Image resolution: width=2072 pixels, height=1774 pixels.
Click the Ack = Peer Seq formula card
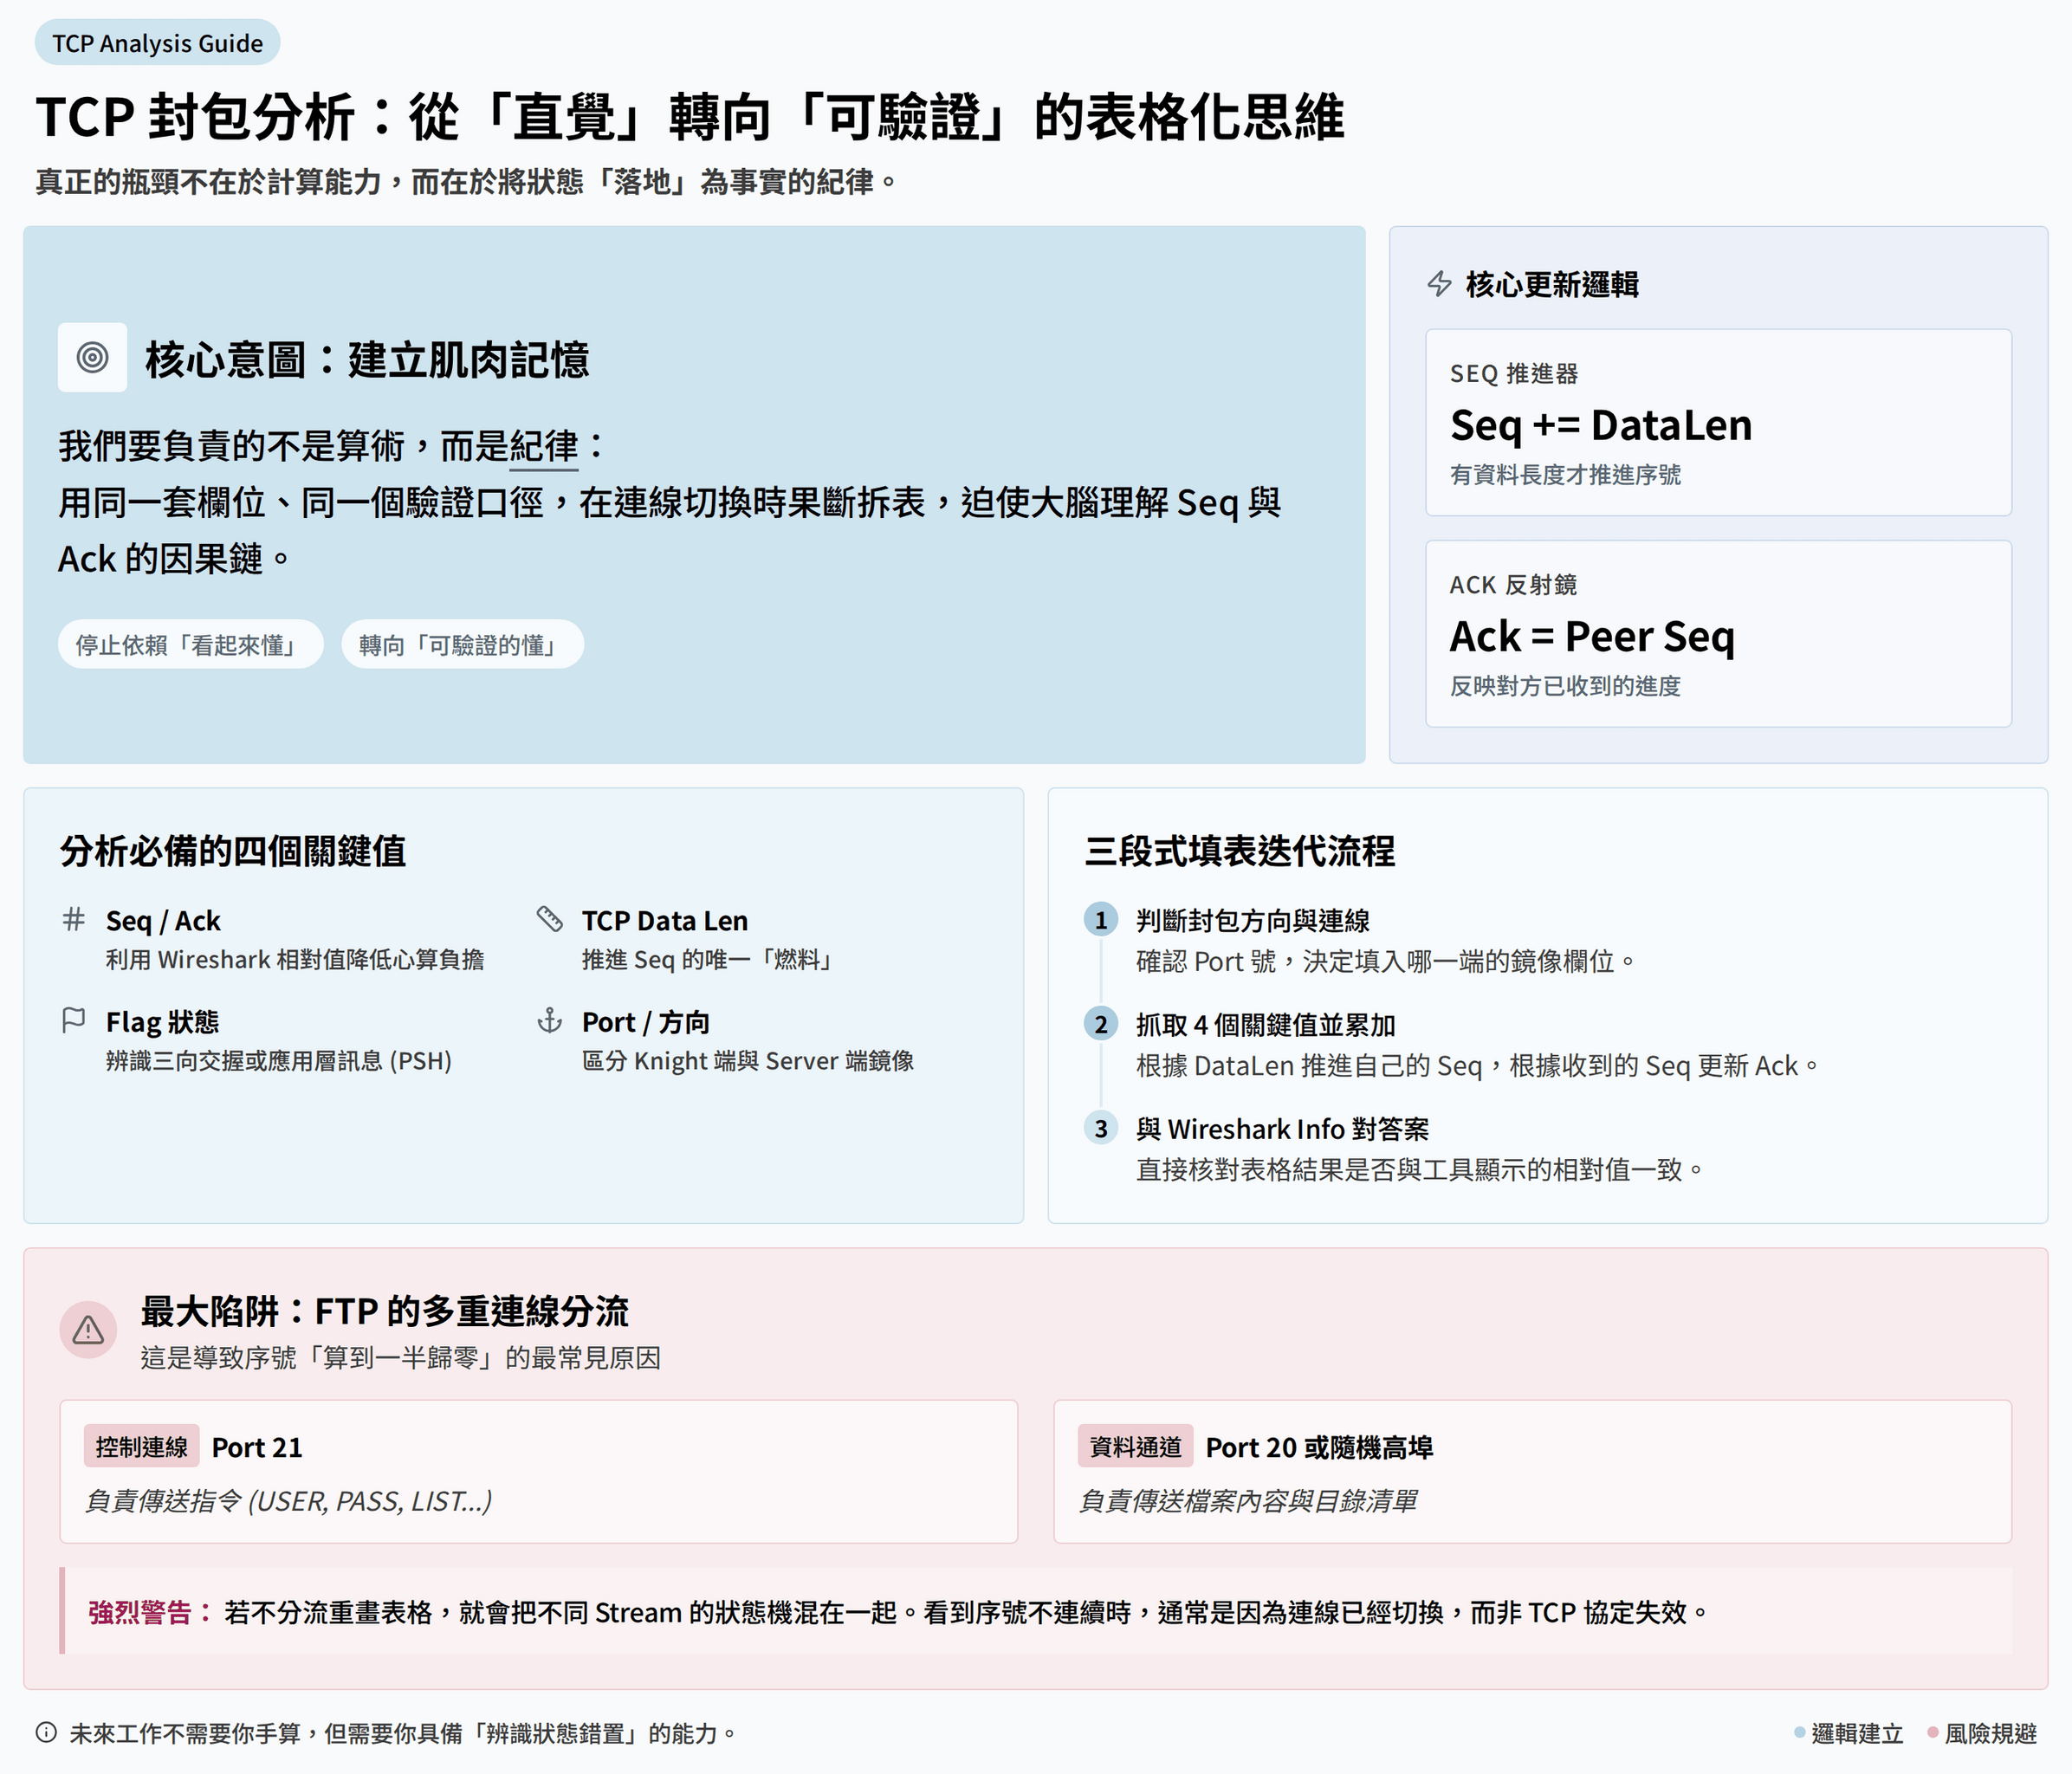(x=1717, y=634)
